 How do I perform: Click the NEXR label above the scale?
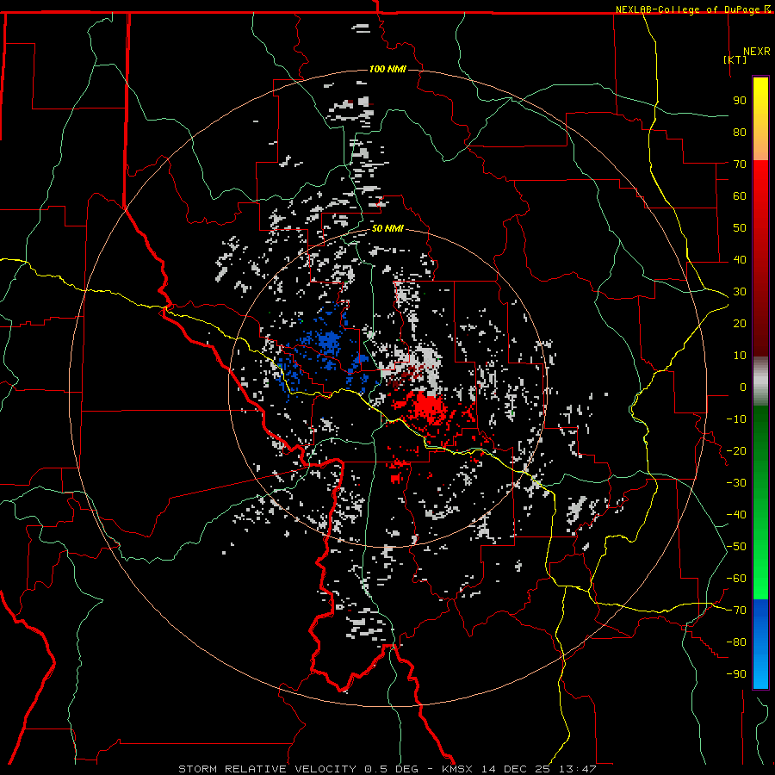pyautogui.click(x=757, y=52)
